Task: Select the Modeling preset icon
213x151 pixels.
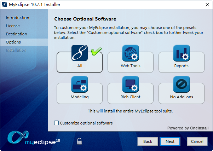Action: (80, 84)
